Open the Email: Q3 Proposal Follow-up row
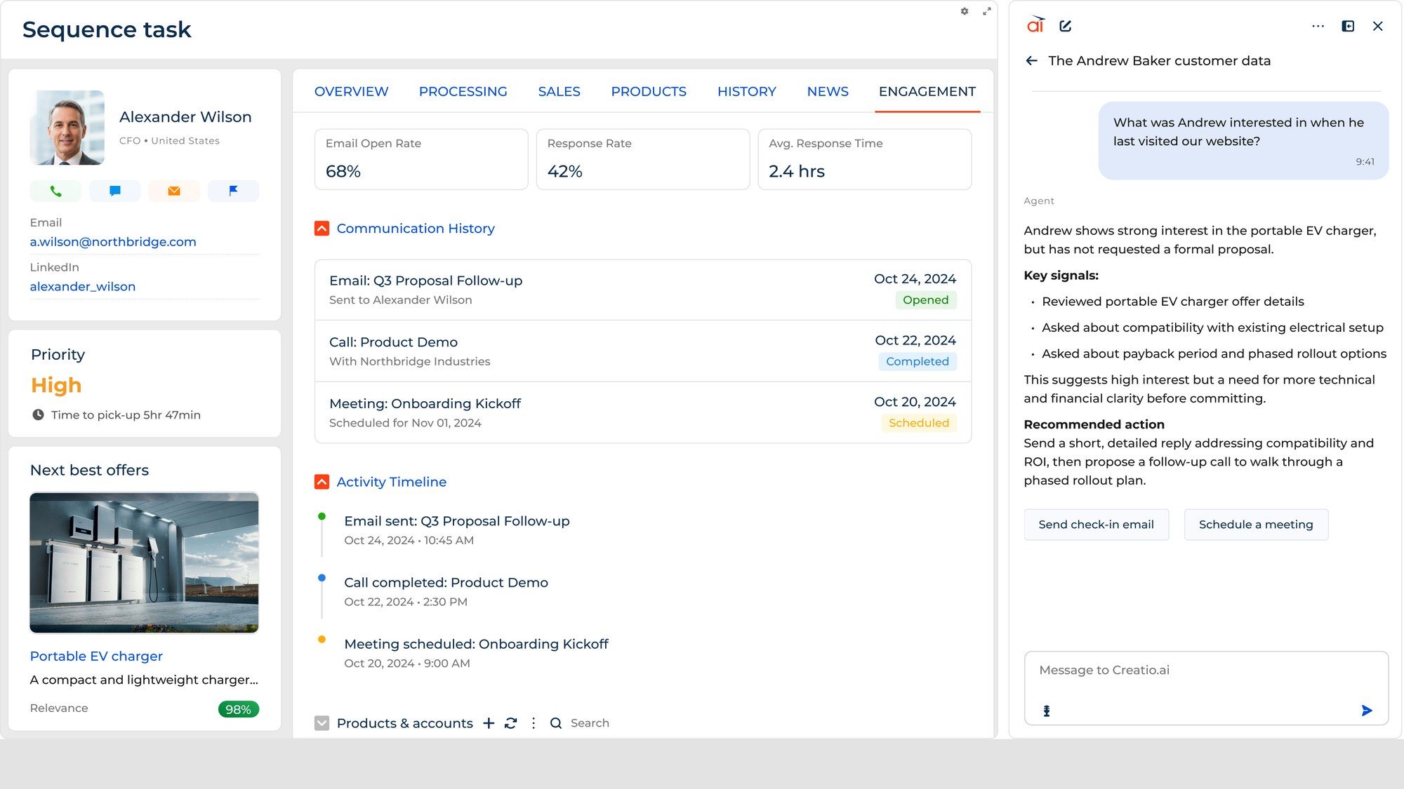Screen dimensions: 1404x789 pos(642,290)
